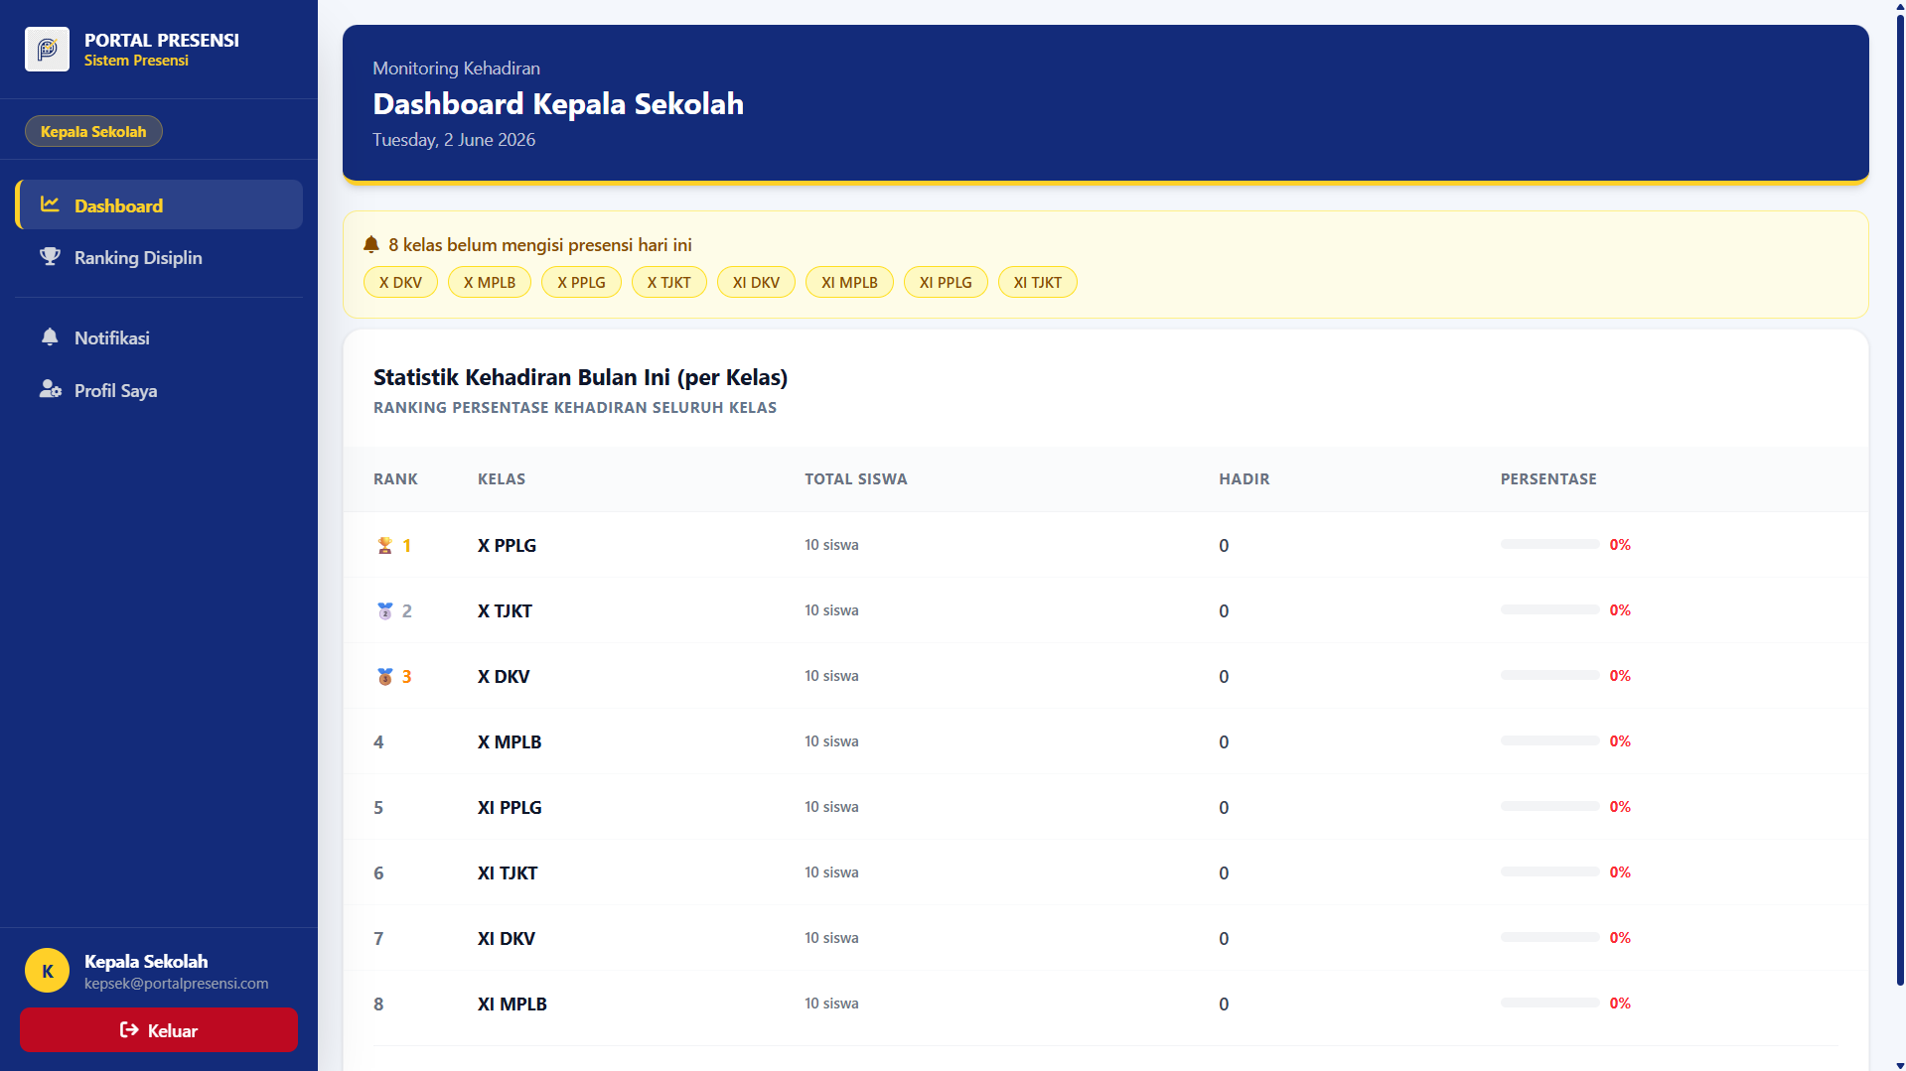1906x1071 pixels.
Task: Select the X DKV class chip
Action: click(x=400, y=282)
